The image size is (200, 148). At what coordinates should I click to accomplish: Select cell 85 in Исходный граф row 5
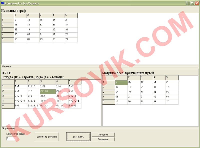pos(33,40)
